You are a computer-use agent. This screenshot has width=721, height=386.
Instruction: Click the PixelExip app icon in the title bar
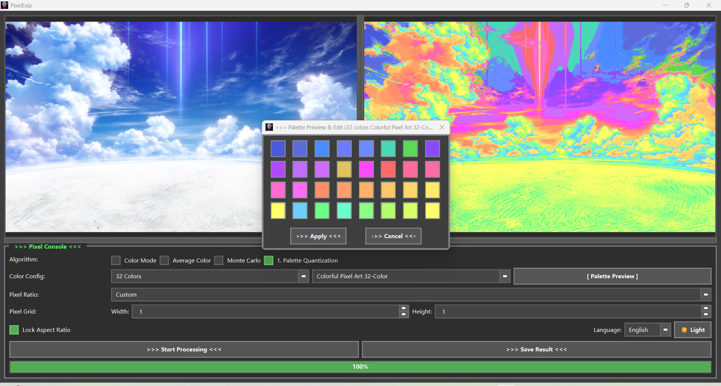click(5, 5)
